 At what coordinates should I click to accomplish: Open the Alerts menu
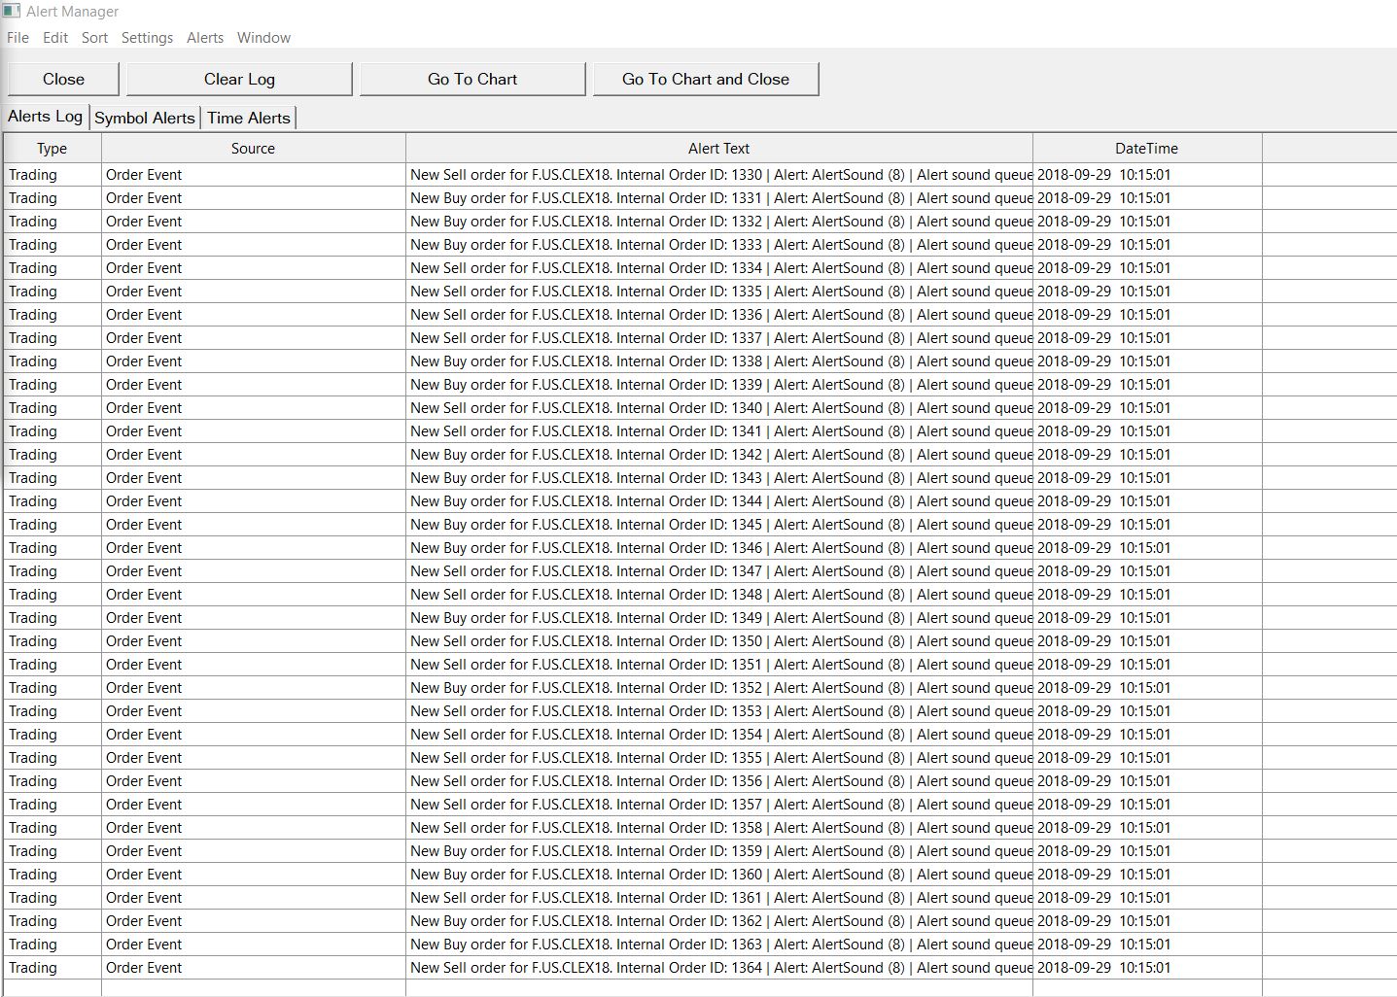(205, 38)
